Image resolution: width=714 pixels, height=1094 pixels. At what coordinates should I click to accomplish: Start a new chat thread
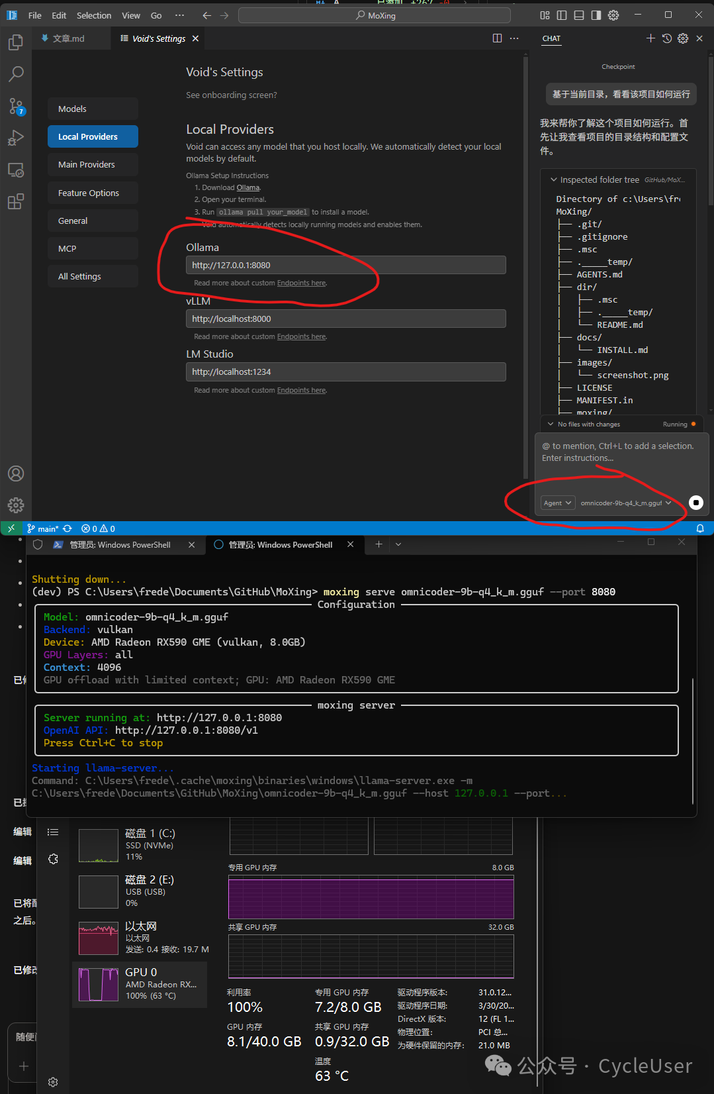pos(650,38)
